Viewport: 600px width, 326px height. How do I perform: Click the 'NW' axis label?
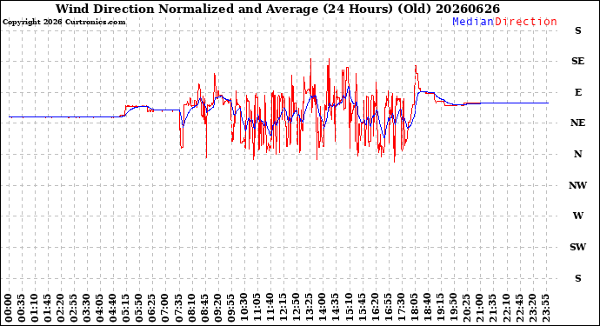point(577,185)
